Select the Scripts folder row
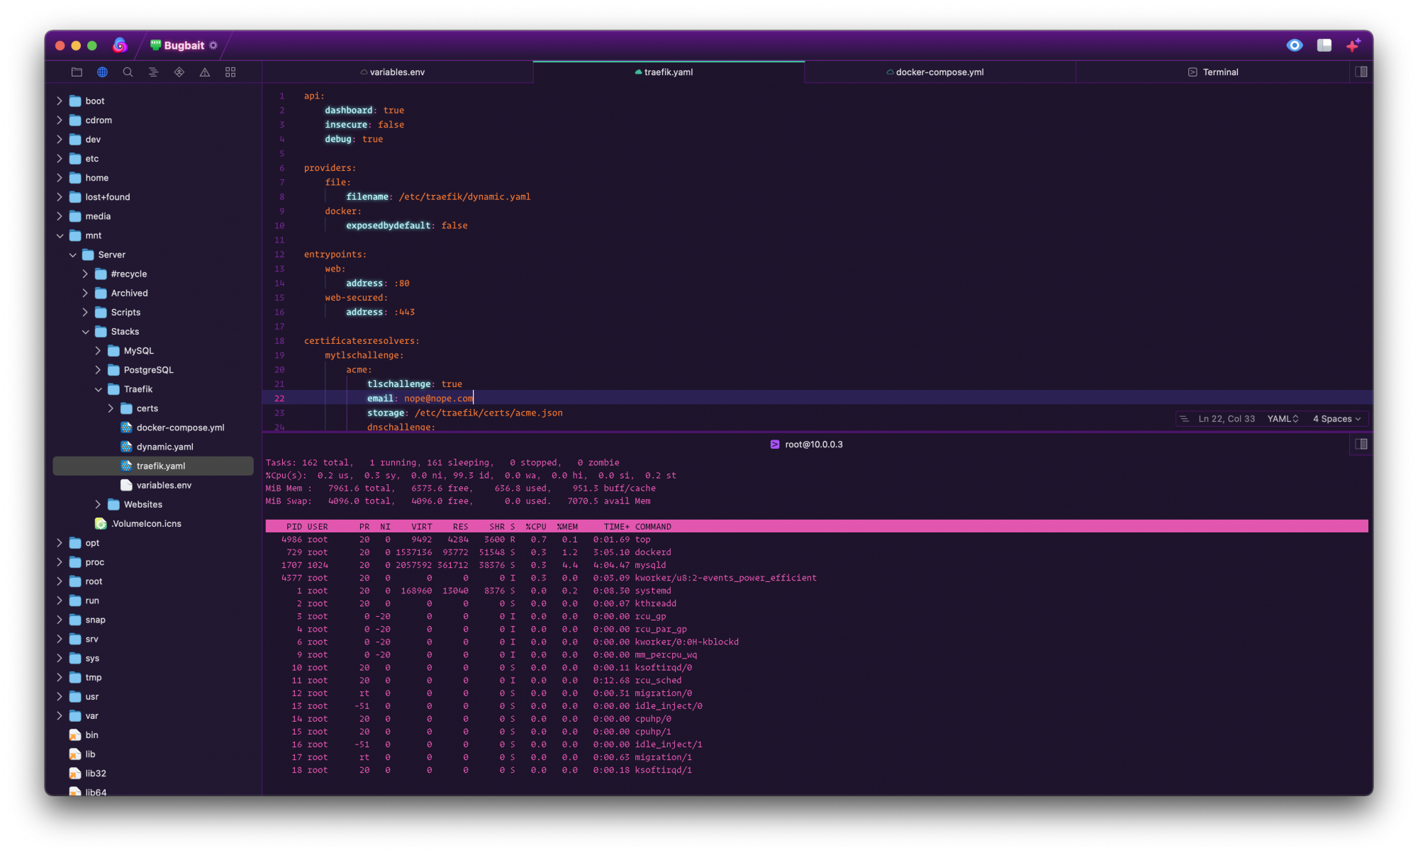Viewport: 1418px width, 855px height. pyautogui.click(x=153, y=313)
